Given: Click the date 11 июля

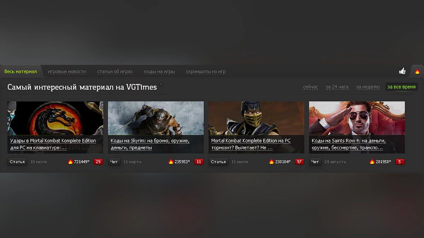Looking at the screenshot, I should pyautogui.click(x=240, y=162).
